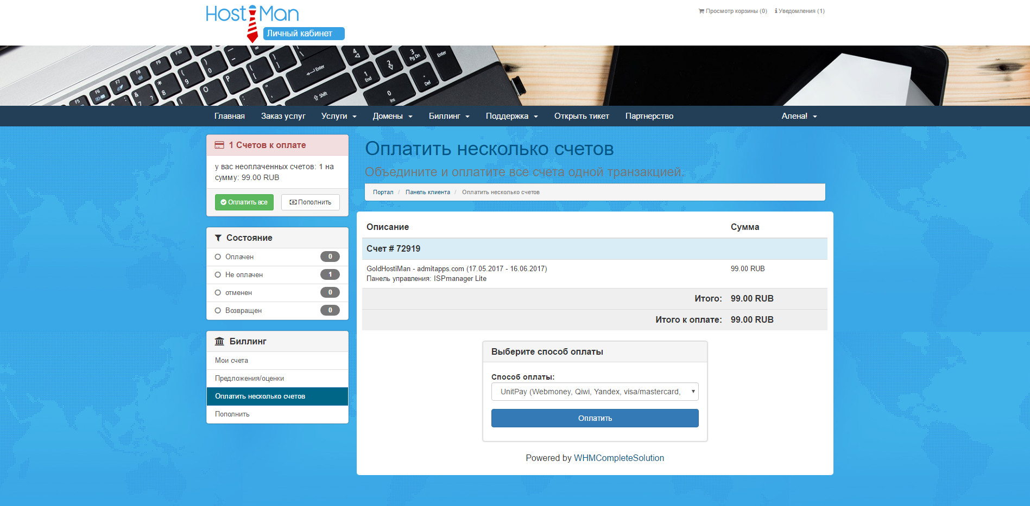Screen dimensions: 1030x506
Task: Open the Просмотр корзины (0) link
Action: (733, 11)
